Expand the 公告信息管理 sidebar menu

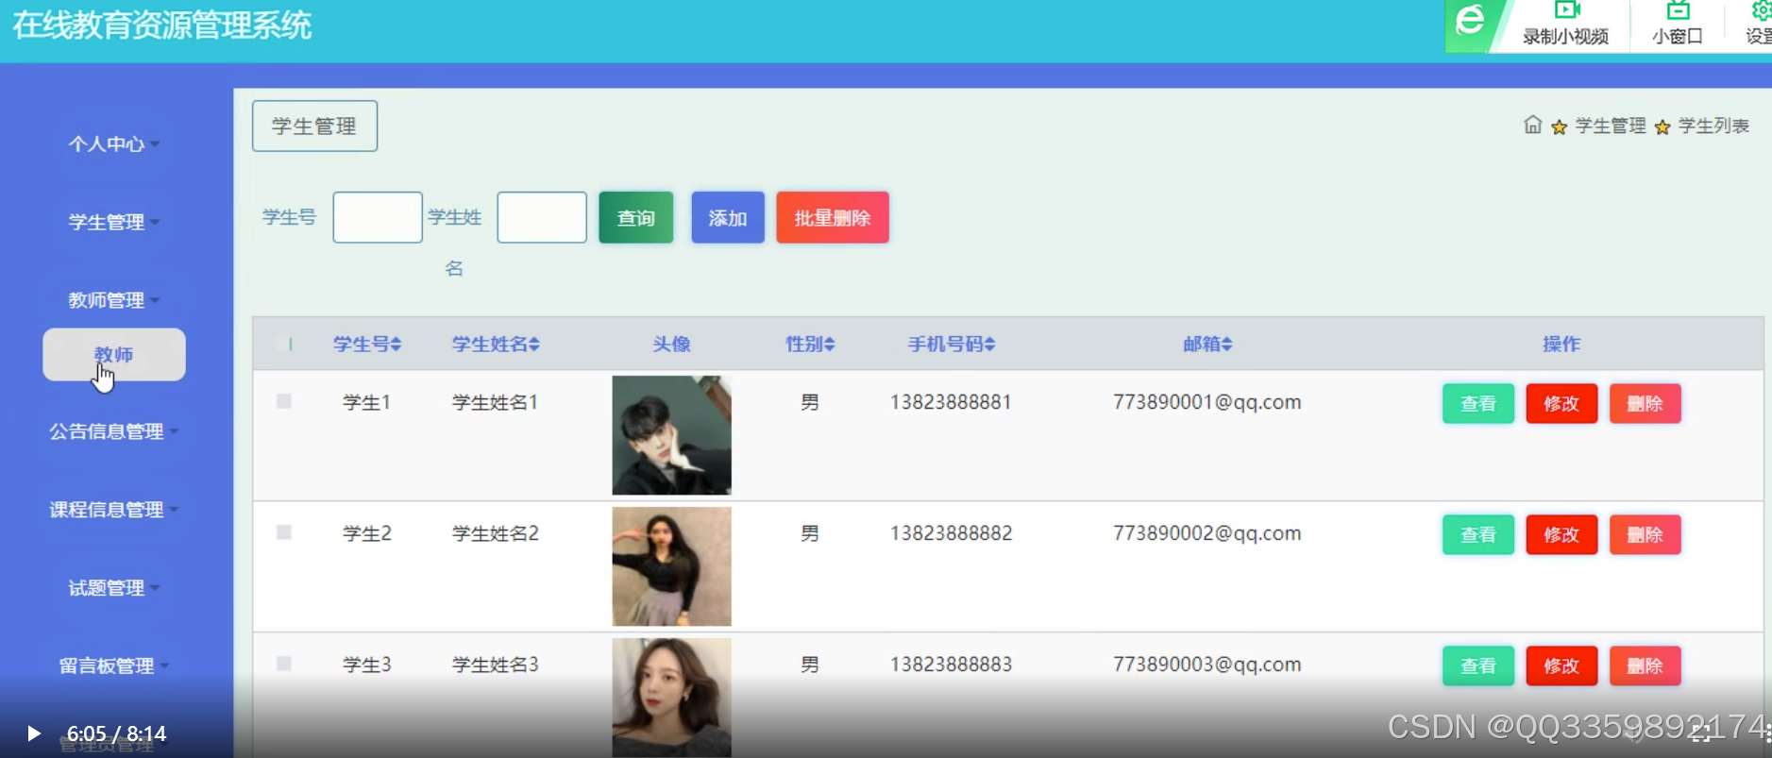pyautogui.click(x=113, y=431)
